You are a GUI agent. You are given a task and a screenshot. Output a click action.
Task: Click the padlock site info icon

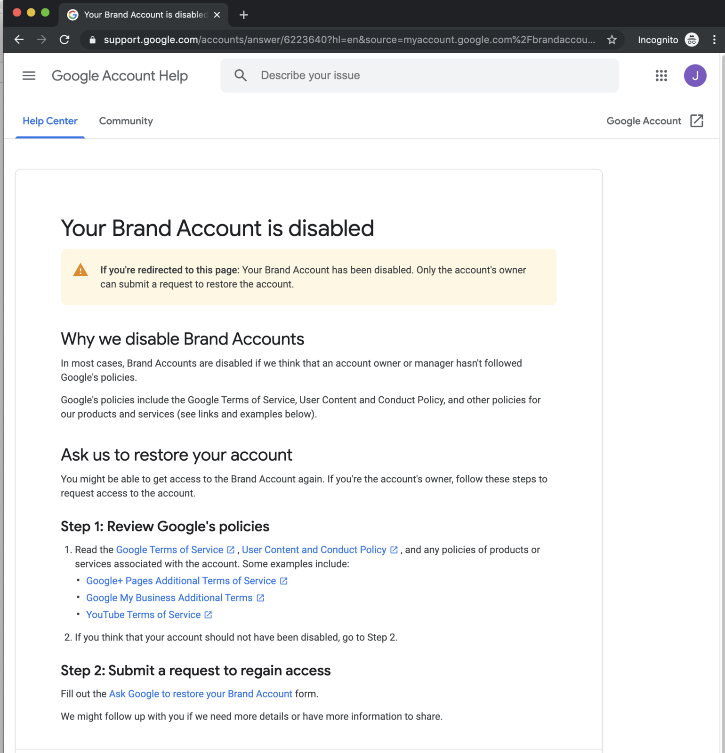(x=93, y=40)
